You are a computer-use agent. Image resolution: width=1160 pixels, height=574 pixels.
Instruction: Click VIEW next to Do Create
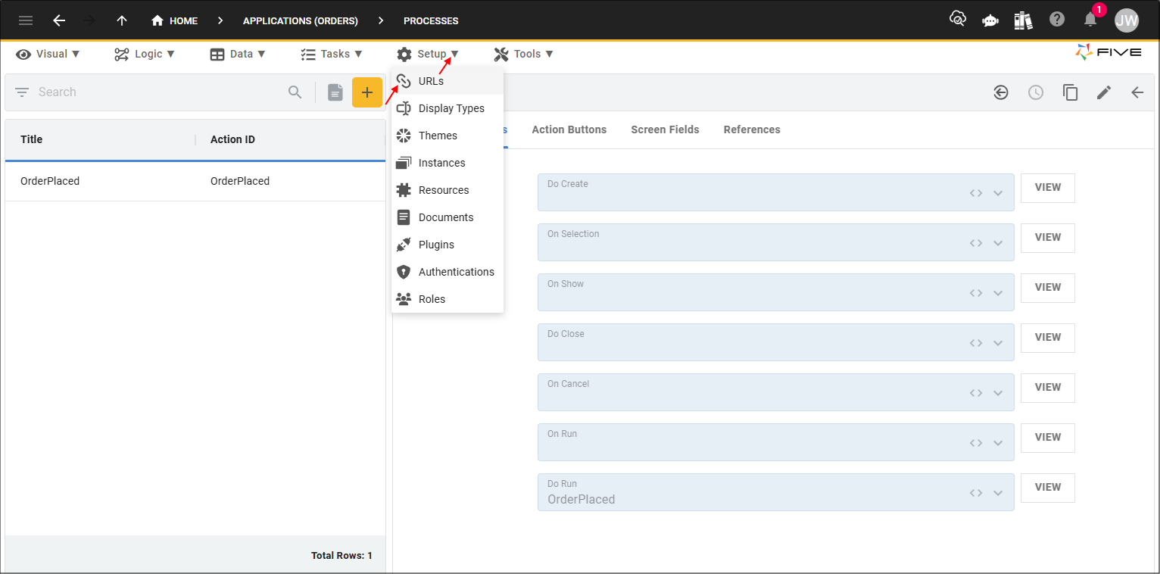tap(1048, 188)
